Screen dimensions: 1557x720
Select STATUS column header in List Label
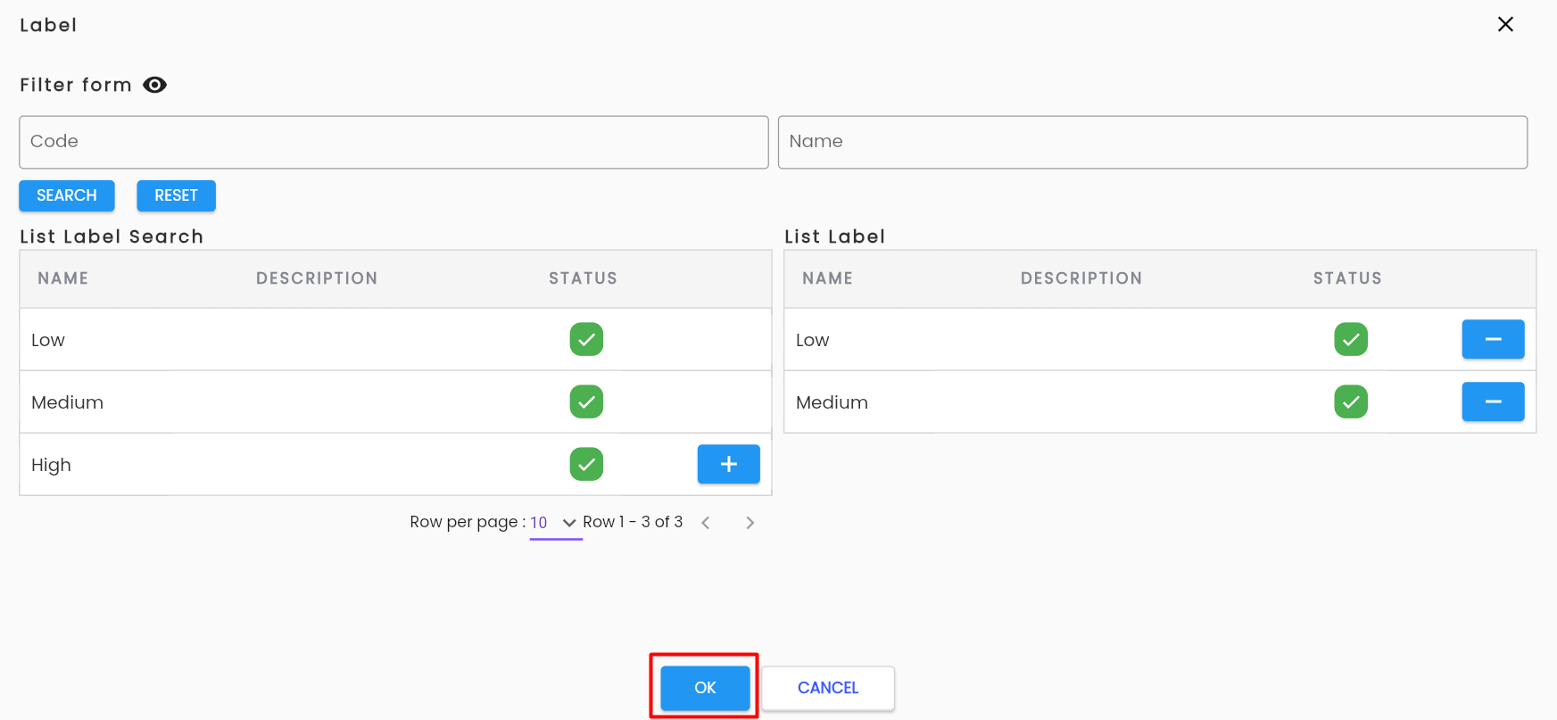pos(1347,278)
